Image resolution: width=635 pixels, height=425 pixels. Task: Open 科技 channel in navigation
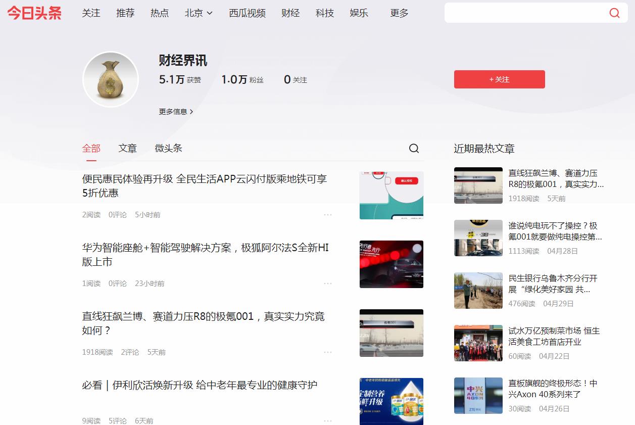pos(325,13)
